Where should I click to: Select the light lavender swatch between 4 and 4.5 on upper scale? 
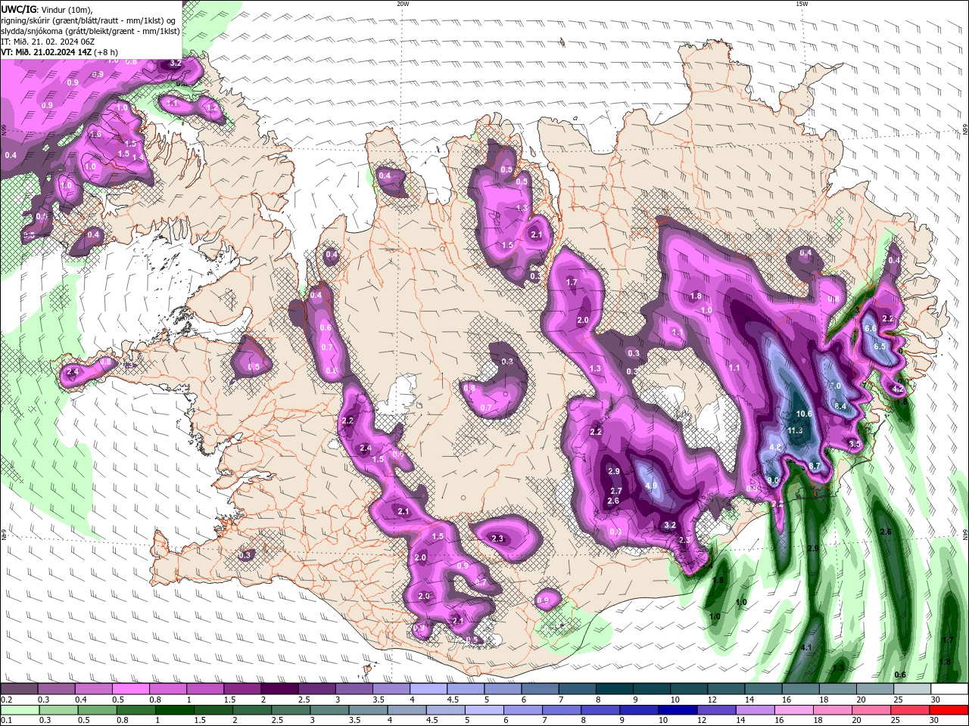pos(428,690)
